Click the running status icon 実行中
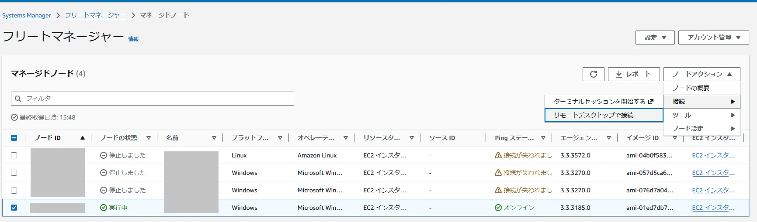This screenshot has height=222, width=757. tap(104, 208)
